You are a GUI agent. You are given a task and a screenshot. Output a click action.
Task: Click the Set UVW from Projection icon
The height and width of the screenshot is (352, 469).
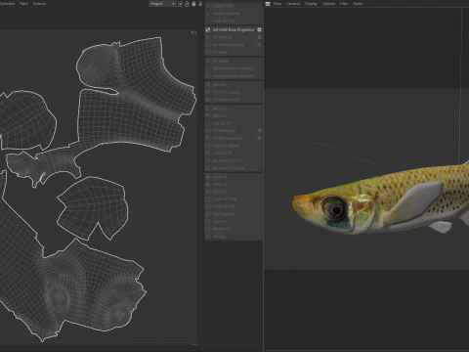click(208, 29)
